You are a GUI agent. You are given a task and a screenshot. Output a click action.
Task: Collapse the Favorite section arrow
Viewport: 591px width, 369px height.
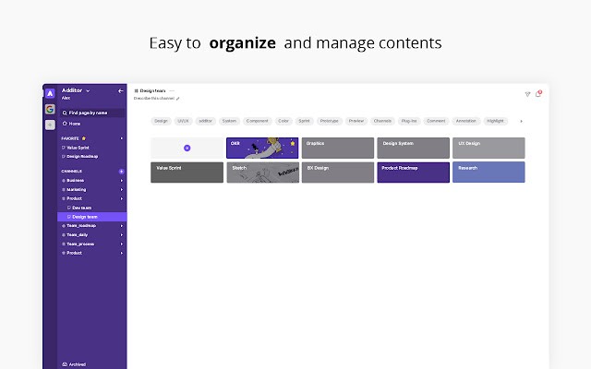(121, 138)
